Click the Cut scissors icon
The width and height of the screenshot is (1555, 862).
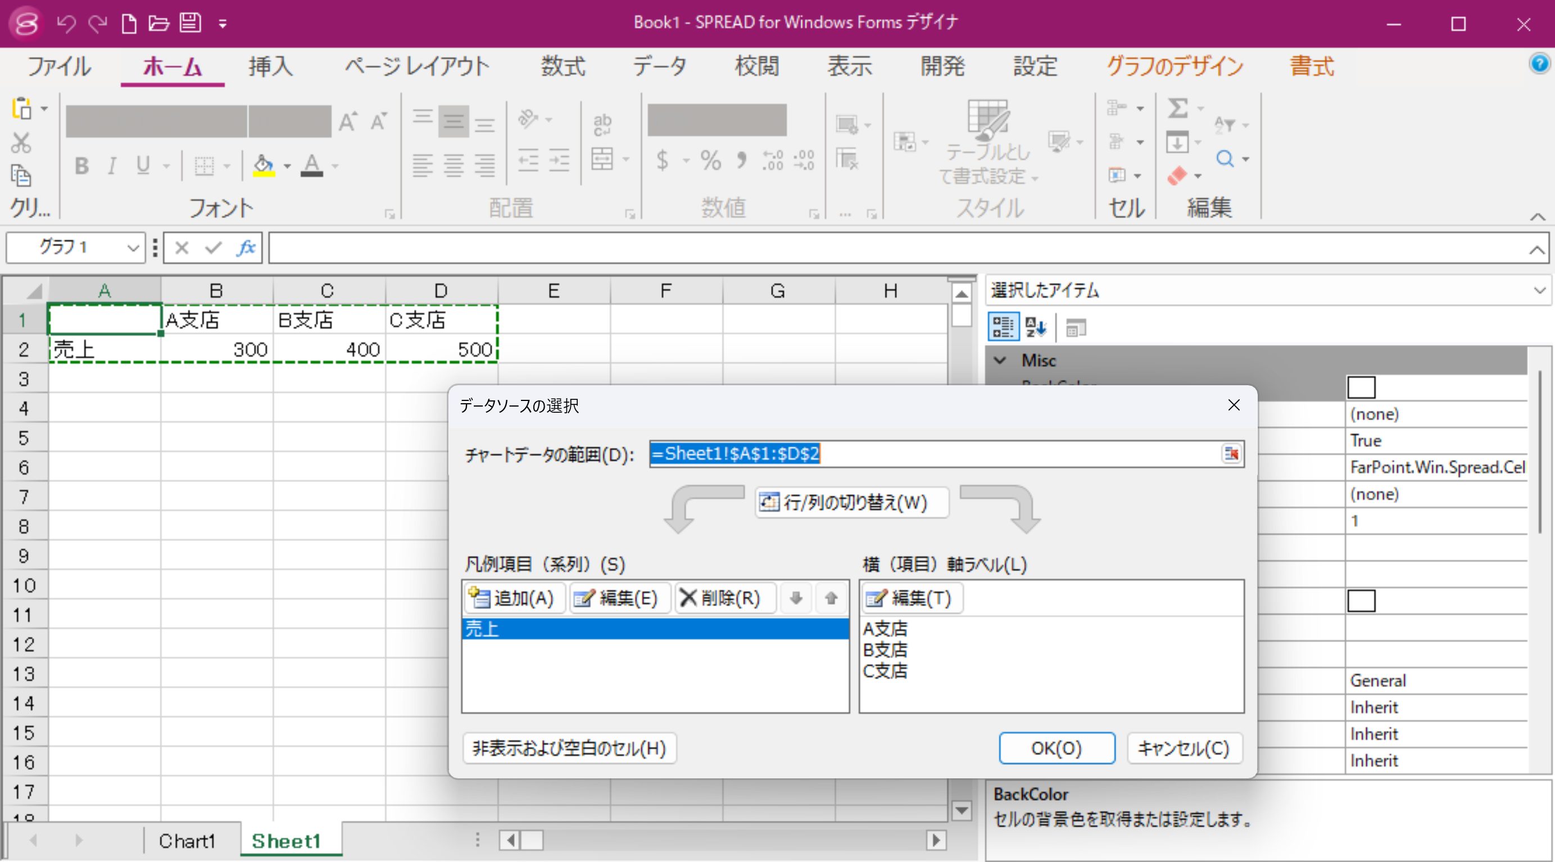21,143
